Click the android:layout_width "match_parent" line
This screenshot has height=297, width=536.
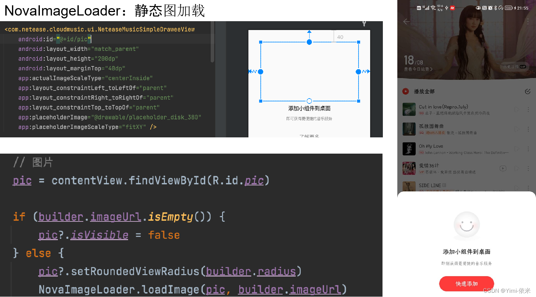tap(79, 49)
